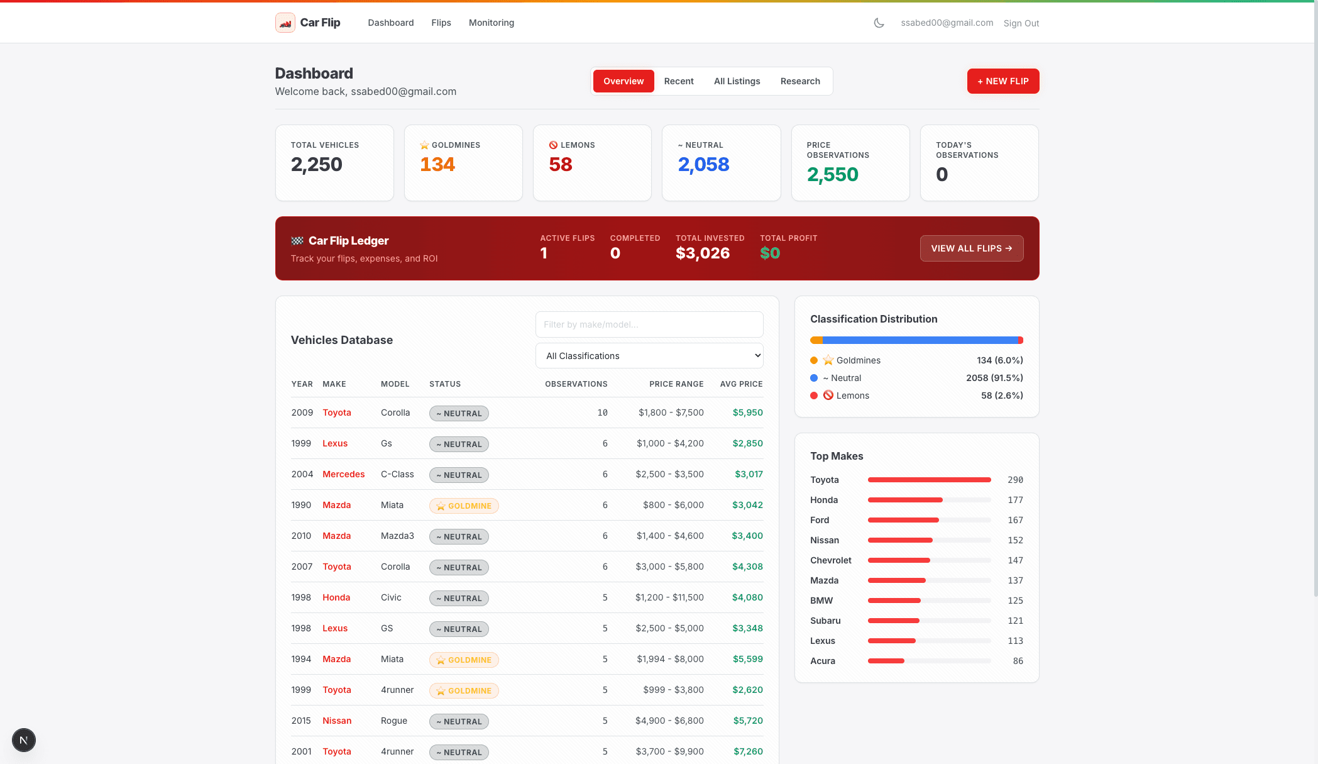Click the goldmine star badge on 1990 Mazda Miata
Viewport: 1318px width, 764px height.
pos(464,506)
